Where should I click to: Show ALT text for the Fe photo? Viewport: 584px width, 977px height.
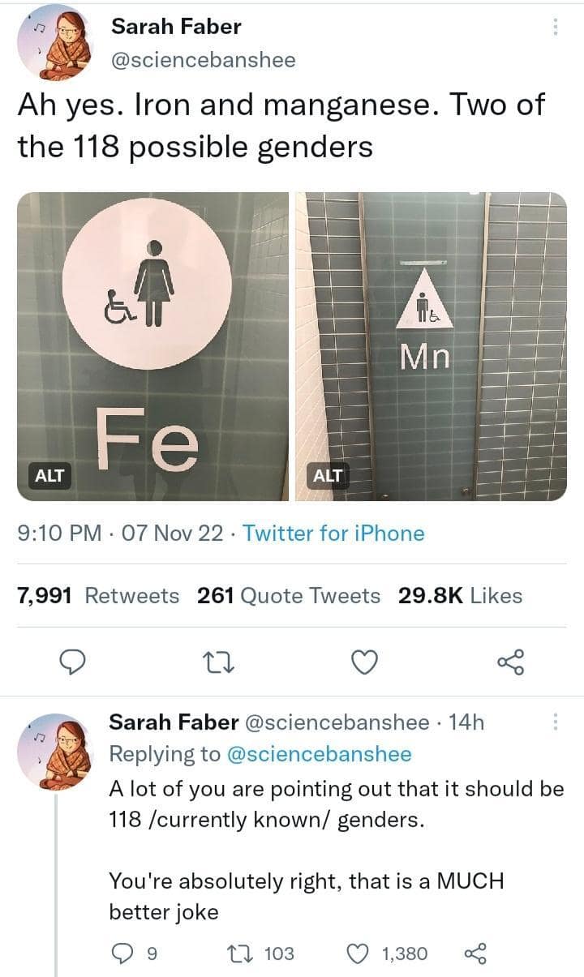click(x=49, y=475)
